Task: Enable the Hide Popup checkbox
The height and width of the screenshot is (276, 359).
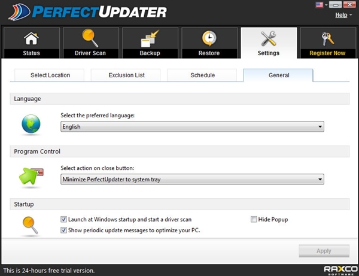Action: [x=254, y=220]
